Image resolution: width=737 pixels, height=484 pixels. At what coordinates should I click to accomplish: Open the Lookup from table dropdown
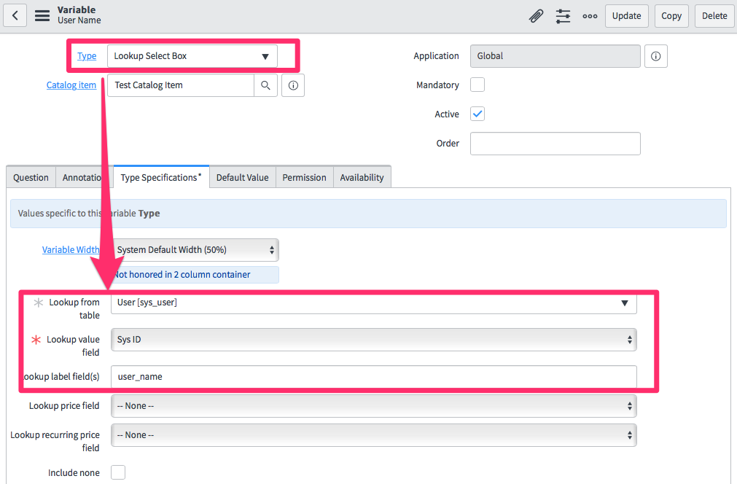tap(373, 303)
